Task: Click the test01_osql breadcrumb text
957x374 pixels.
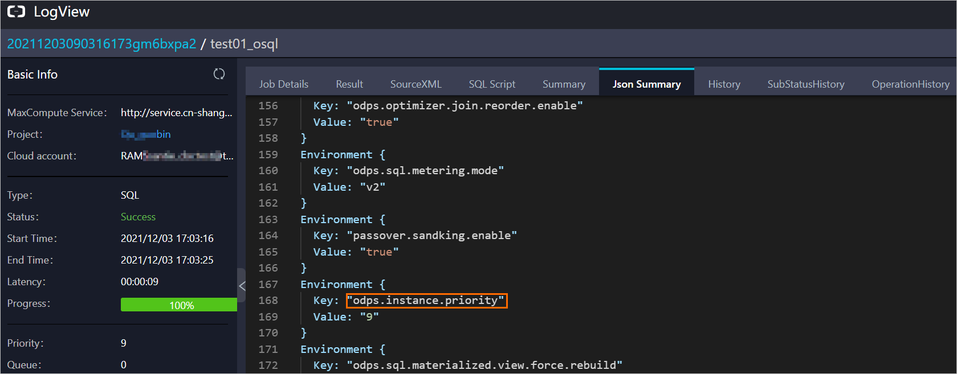Action: point(244,44)
